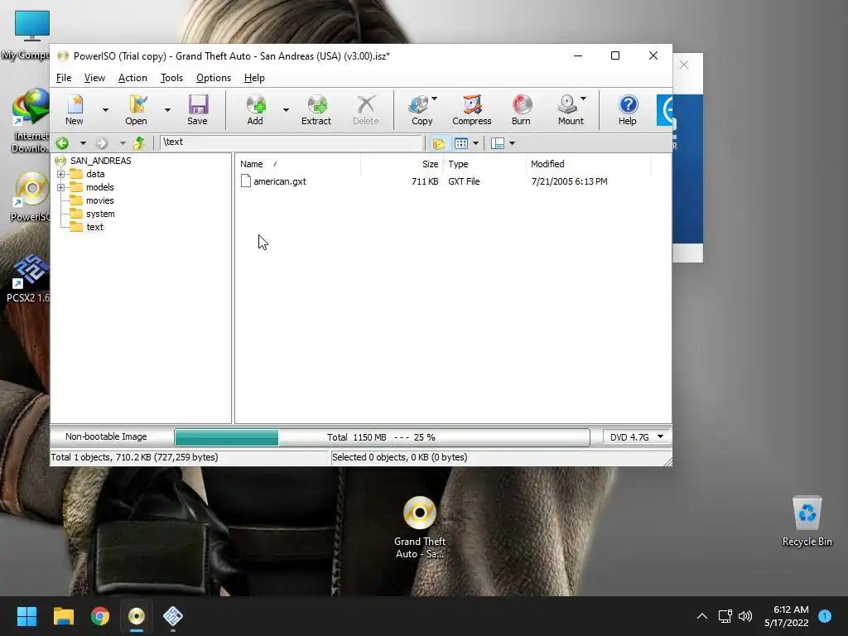Open the Action menu
Viewport: 848px width, 636px height.
point(132,78)
